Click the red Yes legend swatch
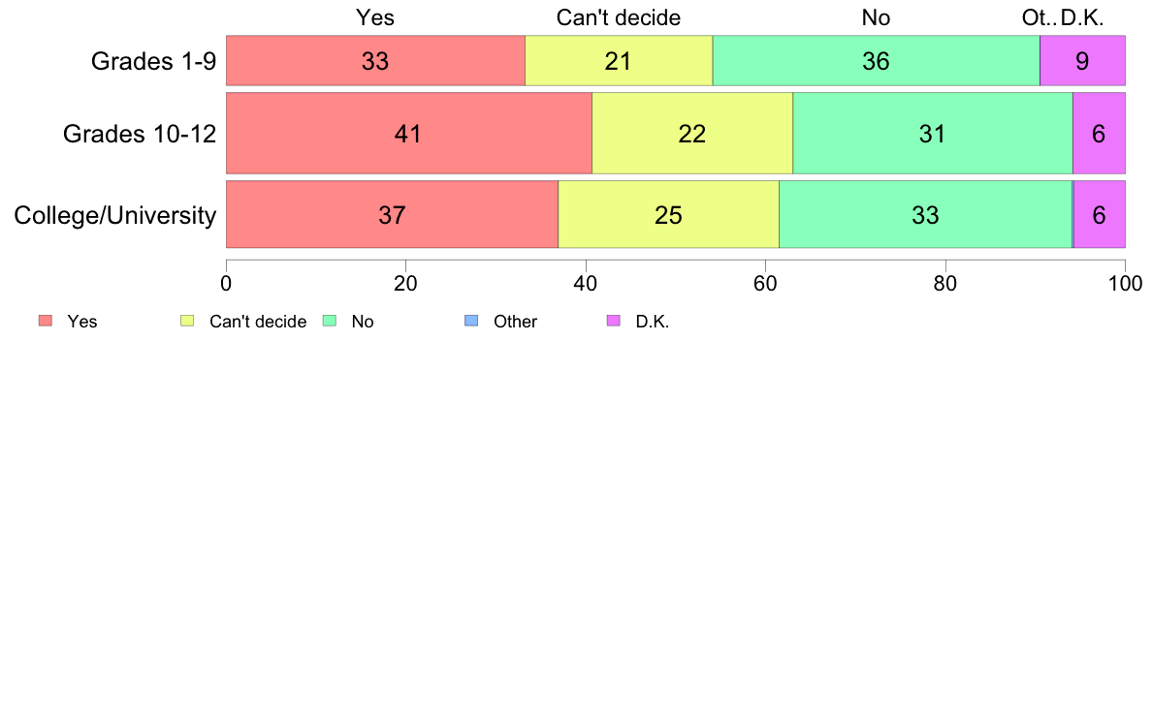The height and width of the screenshot is (713, 1152). (46, 321)
